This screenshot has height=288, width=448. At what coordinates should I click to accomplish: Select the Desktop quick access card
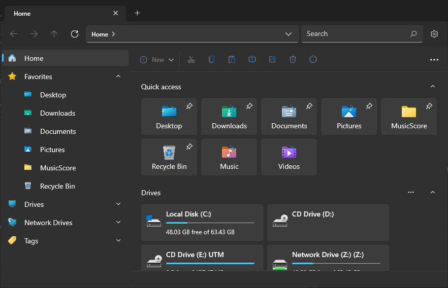pyautogui.click(x=169, y=117)
